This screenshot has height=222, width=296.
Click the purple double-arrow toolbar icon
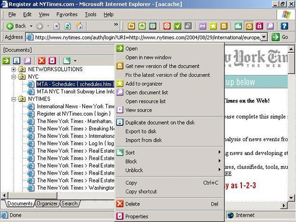pyautogui.click(x=202, y=26)
